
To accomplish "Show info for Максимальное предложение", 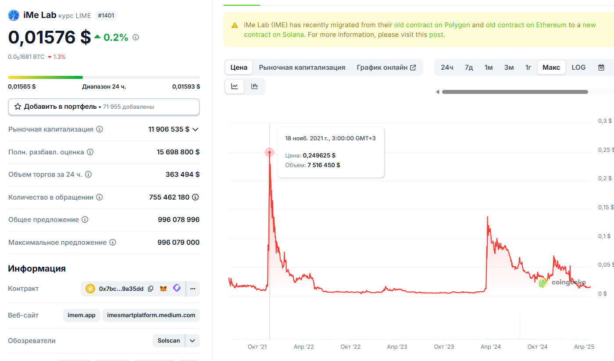I will click(x=113, y=243).
